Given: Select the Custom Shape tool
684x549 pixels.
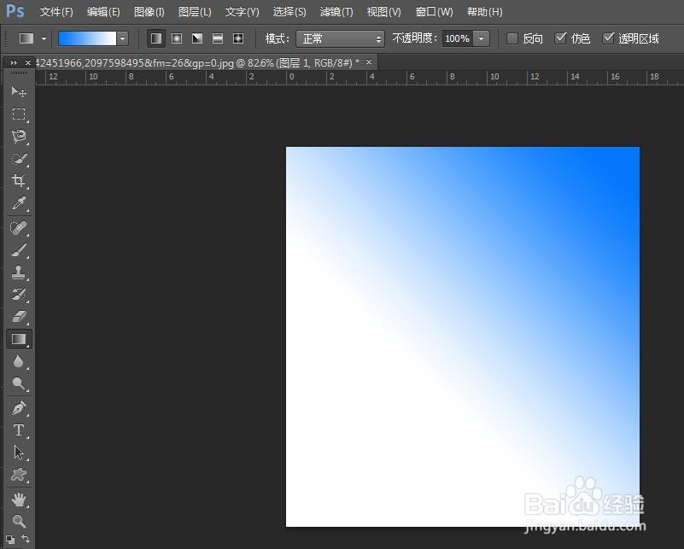Looking at the screenshot, I should click(x=18, y=475).
